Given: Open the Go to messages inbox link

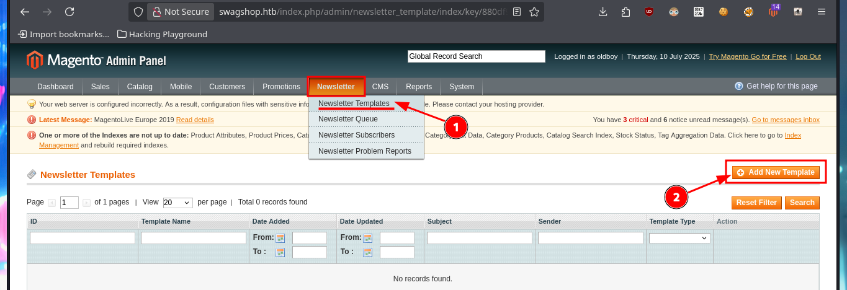Looking at the screenshot, I should click(786, 120).
